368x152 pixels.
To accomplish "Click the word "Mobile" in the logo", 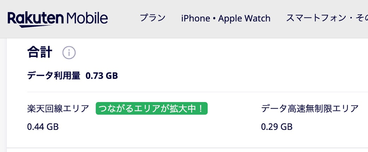I will pyautogui.click(x=87, y=18).
